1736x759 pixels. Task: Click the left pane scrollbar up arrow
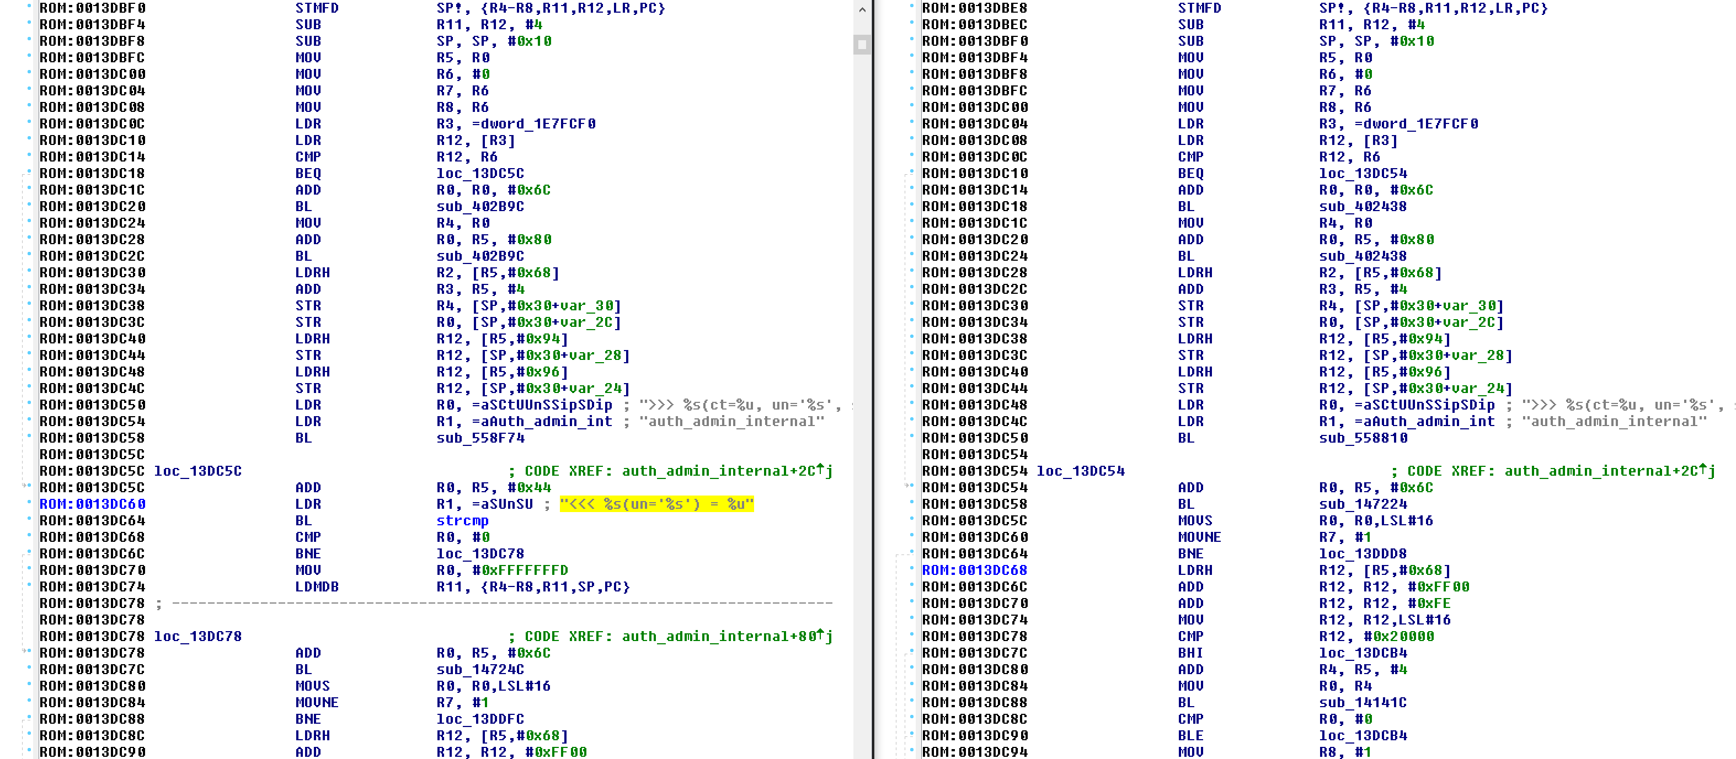[x=862, y=9]
